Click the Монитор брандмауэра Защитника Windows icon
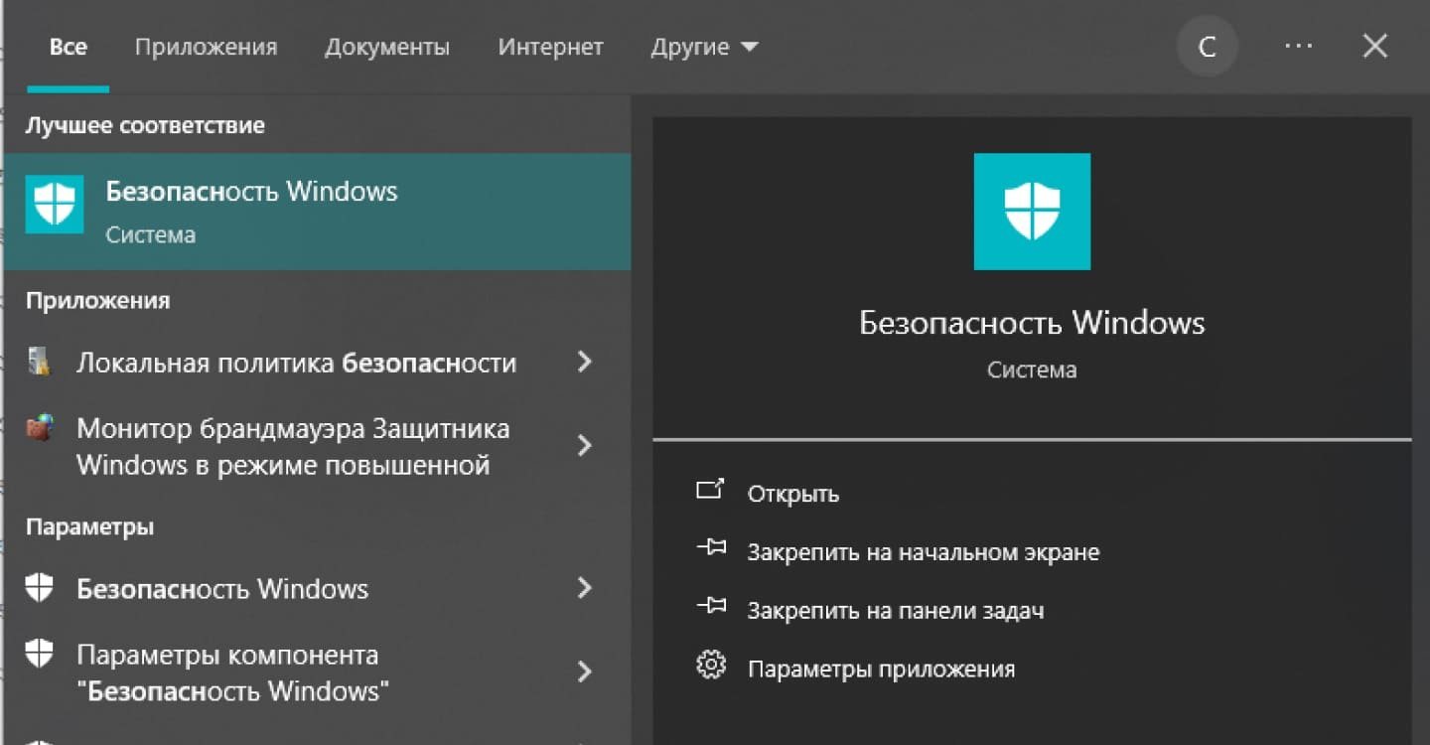Viewport: 1430px width, 745px height. (x=39, y=429)
